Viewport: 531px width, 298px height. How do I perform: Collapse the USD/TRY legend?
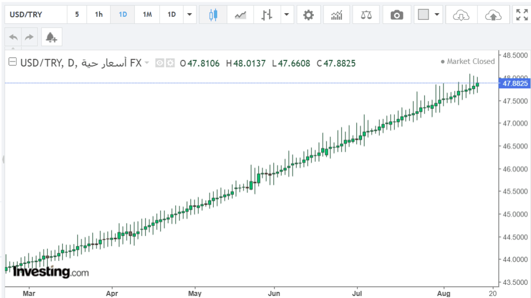tap(13, 62)
